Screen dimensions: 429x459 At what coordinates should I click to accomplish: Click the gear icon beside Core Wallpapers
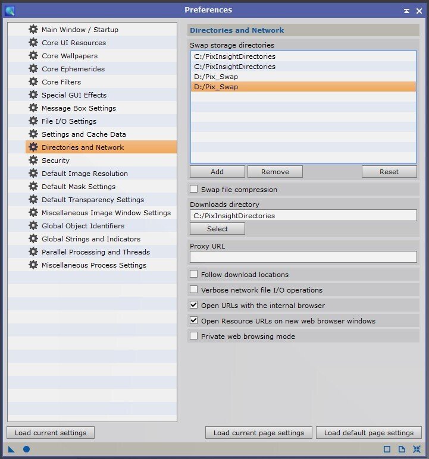coord(33,56)
